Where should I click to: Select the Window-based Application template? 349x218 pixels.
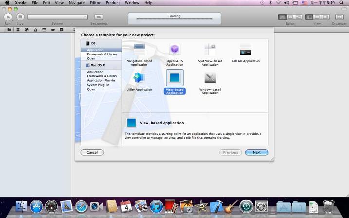210,77
